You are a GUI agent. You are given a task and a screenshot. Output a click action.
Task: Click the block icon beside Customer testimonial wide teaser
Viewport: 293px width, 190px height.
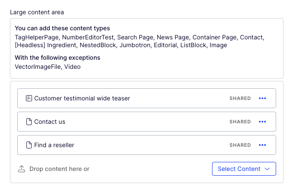(29, 98)
